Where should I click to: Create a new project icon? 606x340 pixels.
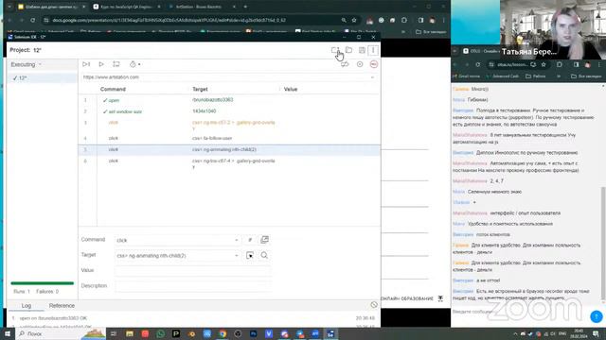coord(335,50)
